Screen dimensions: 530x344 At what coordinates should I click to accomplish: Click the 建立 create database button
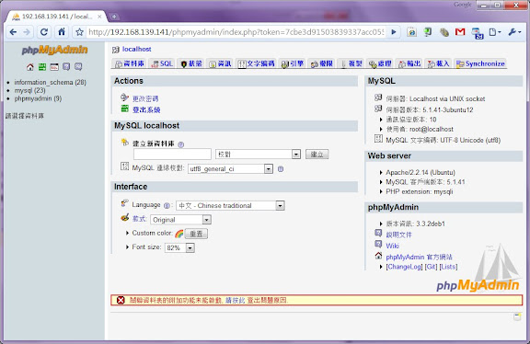(x=317, y=155)
